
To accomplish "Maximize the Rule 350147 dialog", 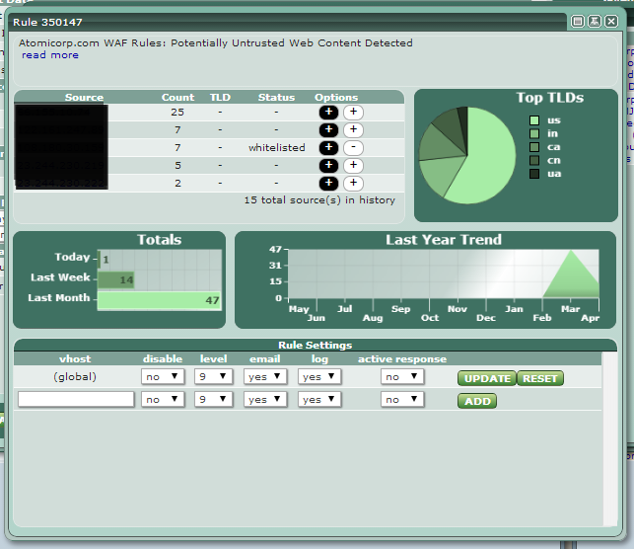I will 578,22.
